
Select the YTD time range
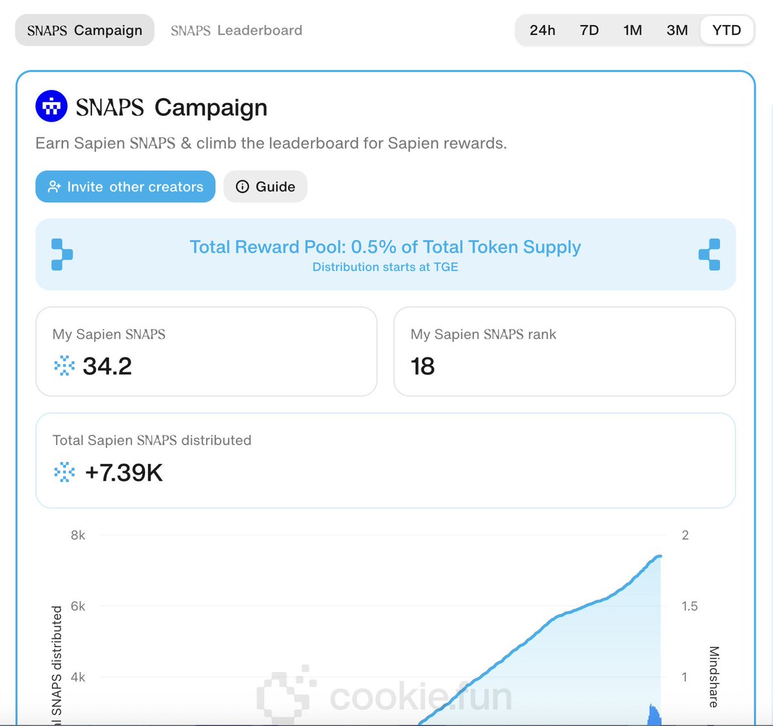coord(727,30)
